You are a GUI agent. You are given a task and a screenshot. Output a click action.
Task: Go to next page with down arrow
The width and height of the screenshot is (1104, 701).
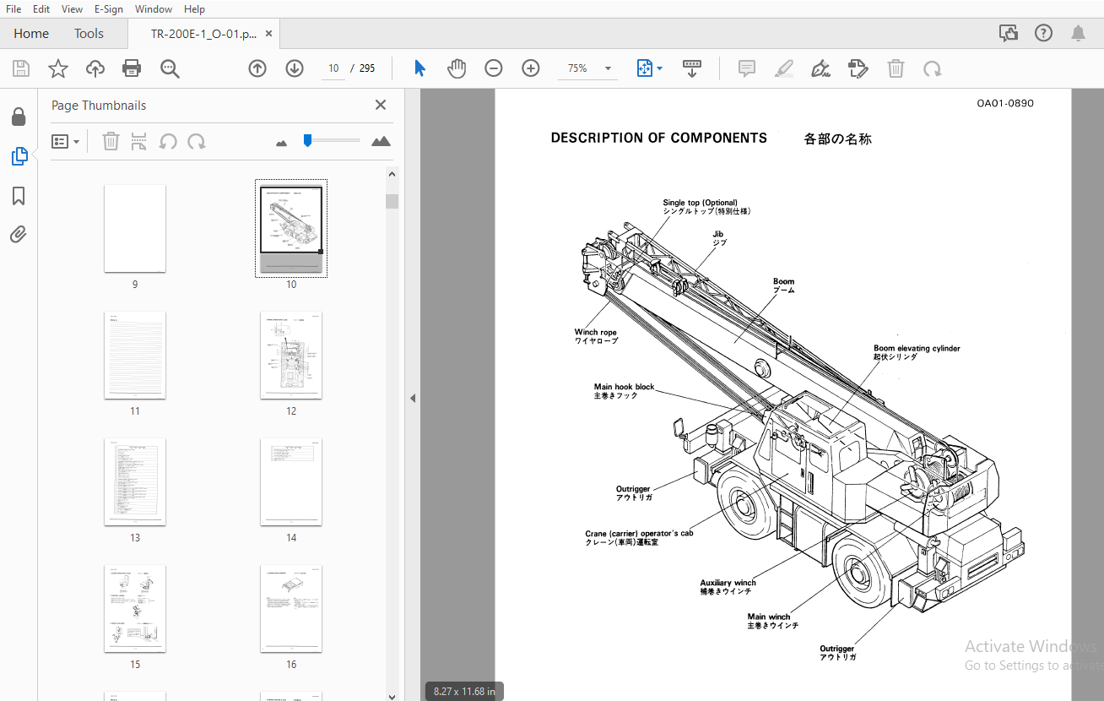pos(295,68)
